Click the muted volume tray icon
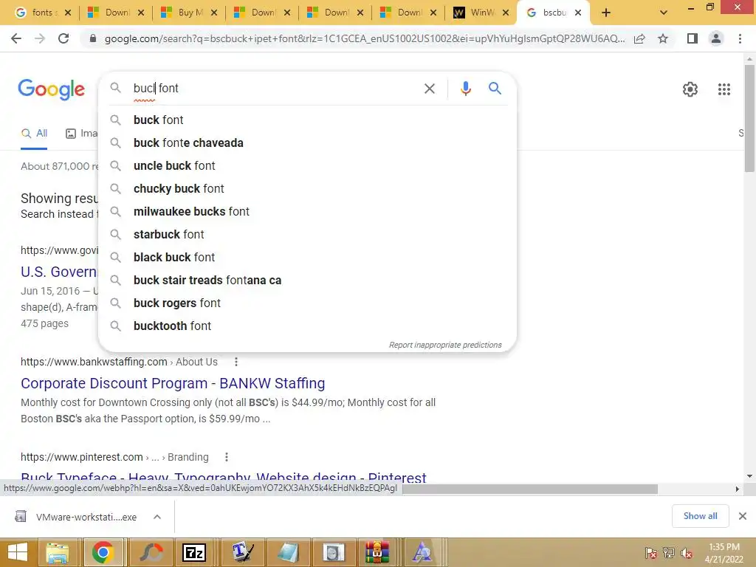Viewport: 756px width, 567px height. coord(686,553)
